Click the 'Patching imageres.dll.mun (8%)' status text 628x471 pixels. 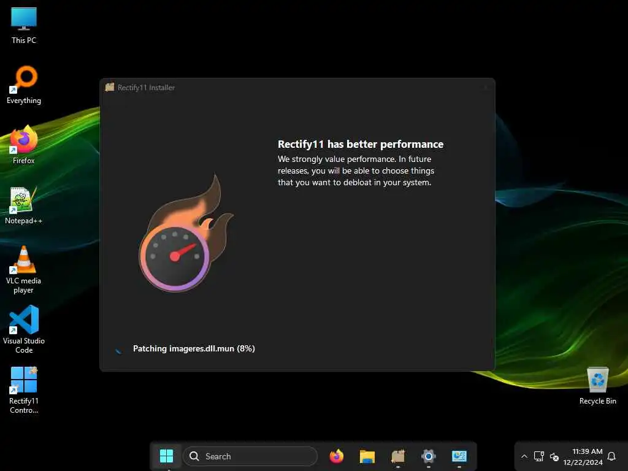pyautogui.click(x=194, y=348)
